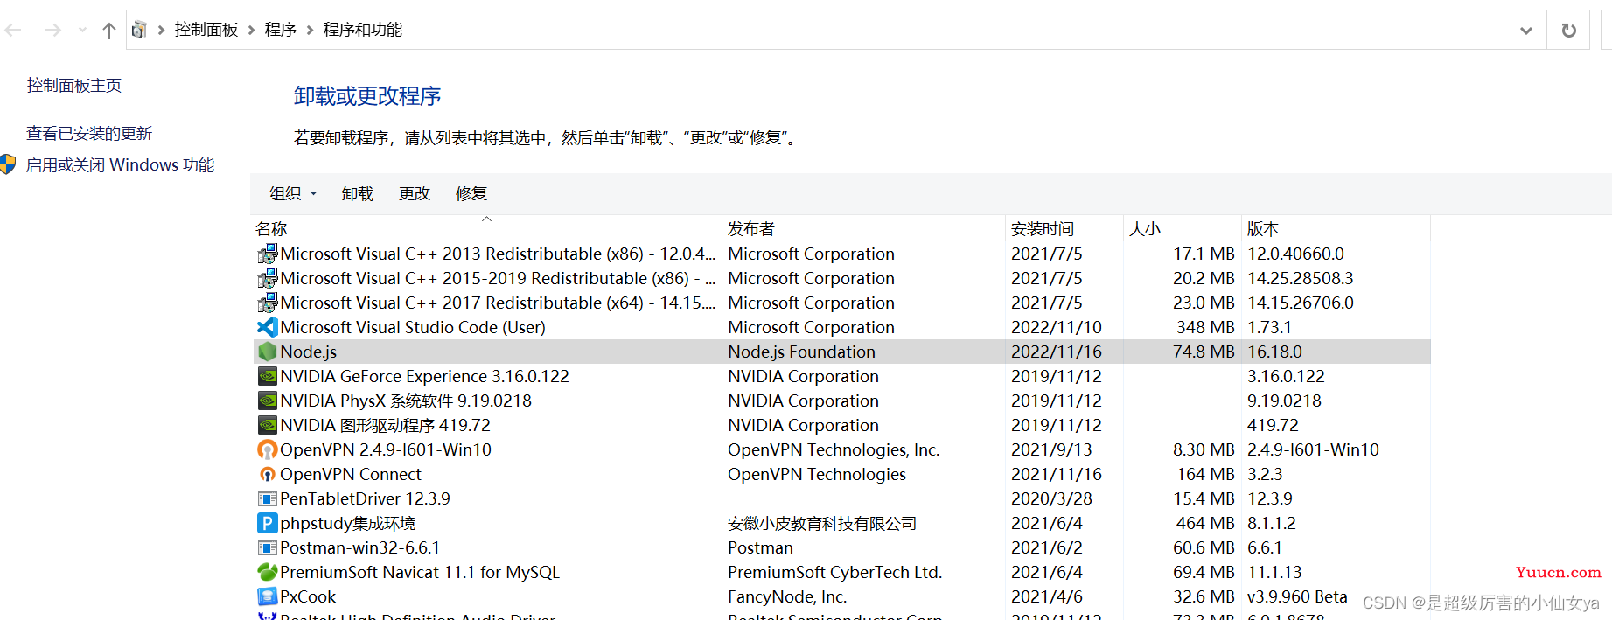Click 安徽小皮教育科技有限公司 publisher cell

pyautogui.click(x=822, y=523)
